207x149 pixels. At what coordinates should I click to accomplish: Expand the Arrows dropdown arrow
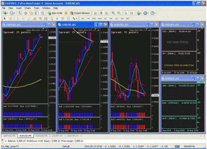coord(77,19)
